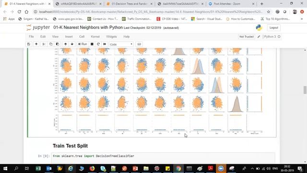Image resolution: width=307 pixels, height=173 pixels.
Task: Run the current cell
Action: (x=83, y=44)
